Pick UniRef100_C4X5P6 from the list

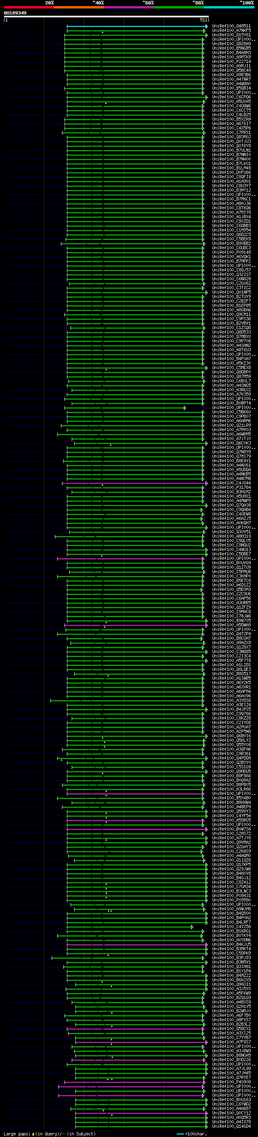231,128
